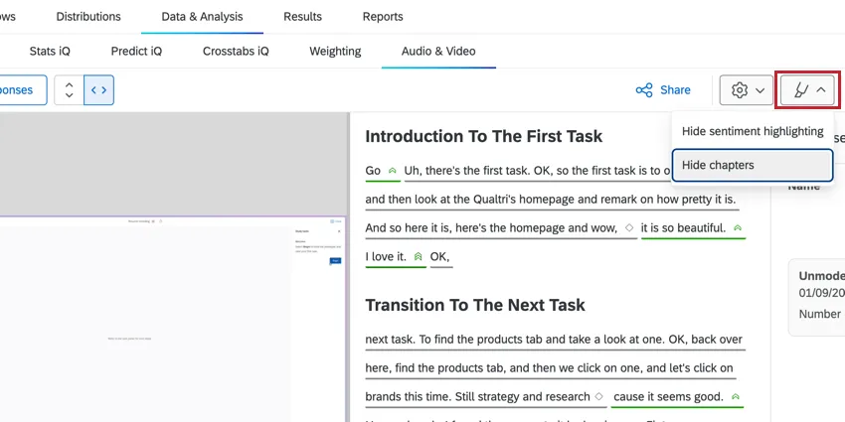
Task: Toggle the Hide chapters option
Action: tap(753, 165)
